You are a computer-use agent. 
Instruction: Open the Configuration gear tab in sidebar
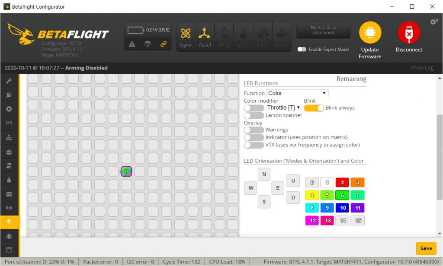(9, 109)
